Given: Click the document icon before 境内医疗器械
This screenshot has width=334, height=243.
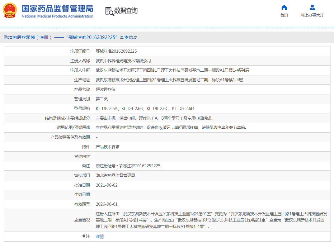Looking at the screenshot, I should (x=6, y=37).
